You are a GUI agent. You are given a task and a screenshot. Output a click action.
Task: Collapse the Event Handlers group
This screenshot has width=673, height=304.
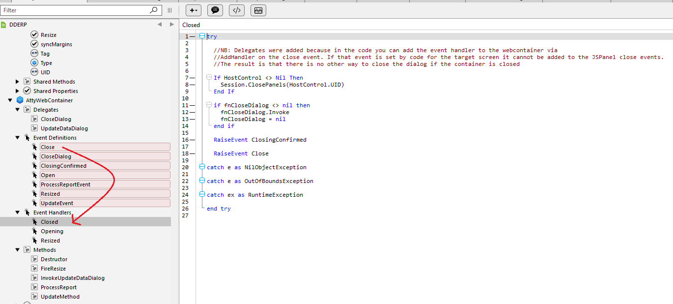coord(18,213)
